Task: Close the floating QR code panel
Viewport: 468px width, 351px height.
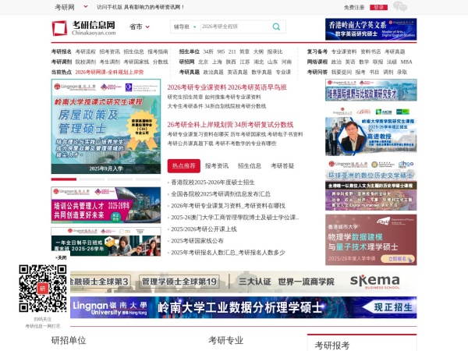Action: (x=61, y=257)
